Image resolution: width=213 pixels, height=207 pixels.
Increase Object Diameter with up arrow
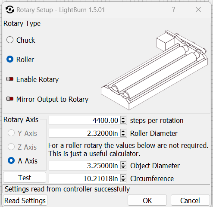coord(123,164)
